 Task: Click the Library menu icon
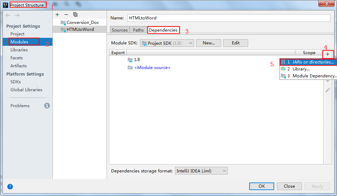click(x=283, y=69)
